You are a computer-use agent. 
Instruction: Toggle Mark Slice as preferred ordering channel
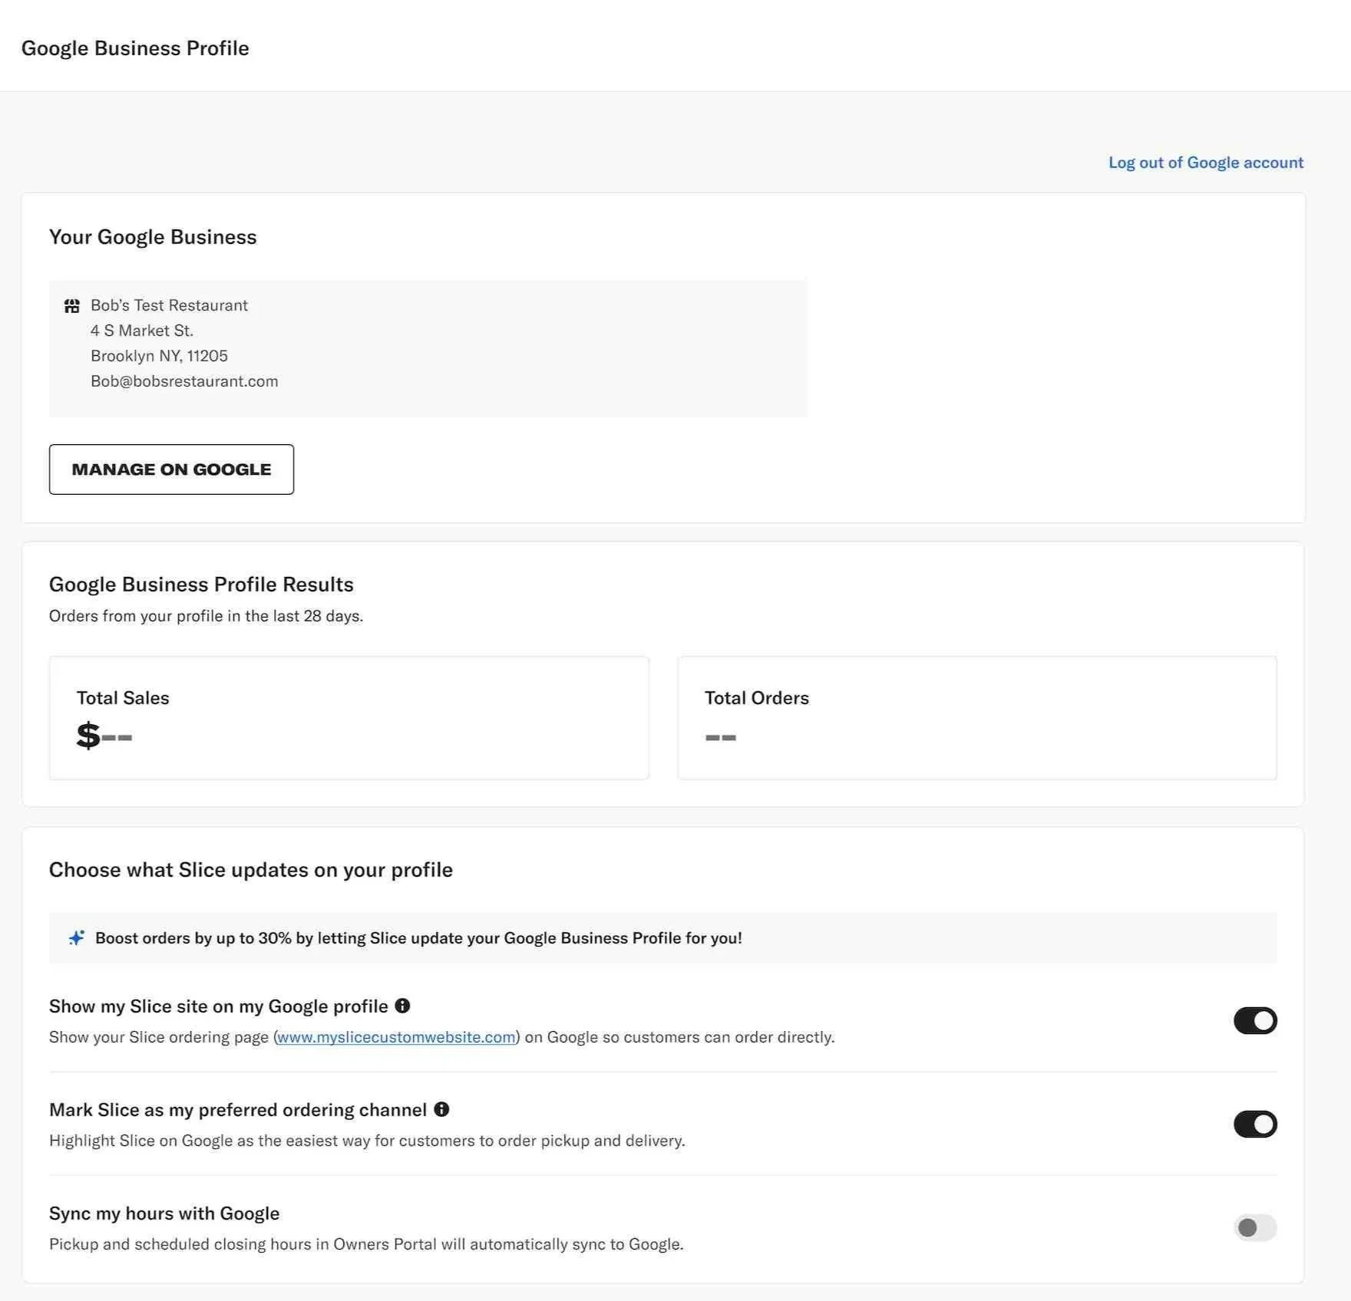coord(1255,1124)
